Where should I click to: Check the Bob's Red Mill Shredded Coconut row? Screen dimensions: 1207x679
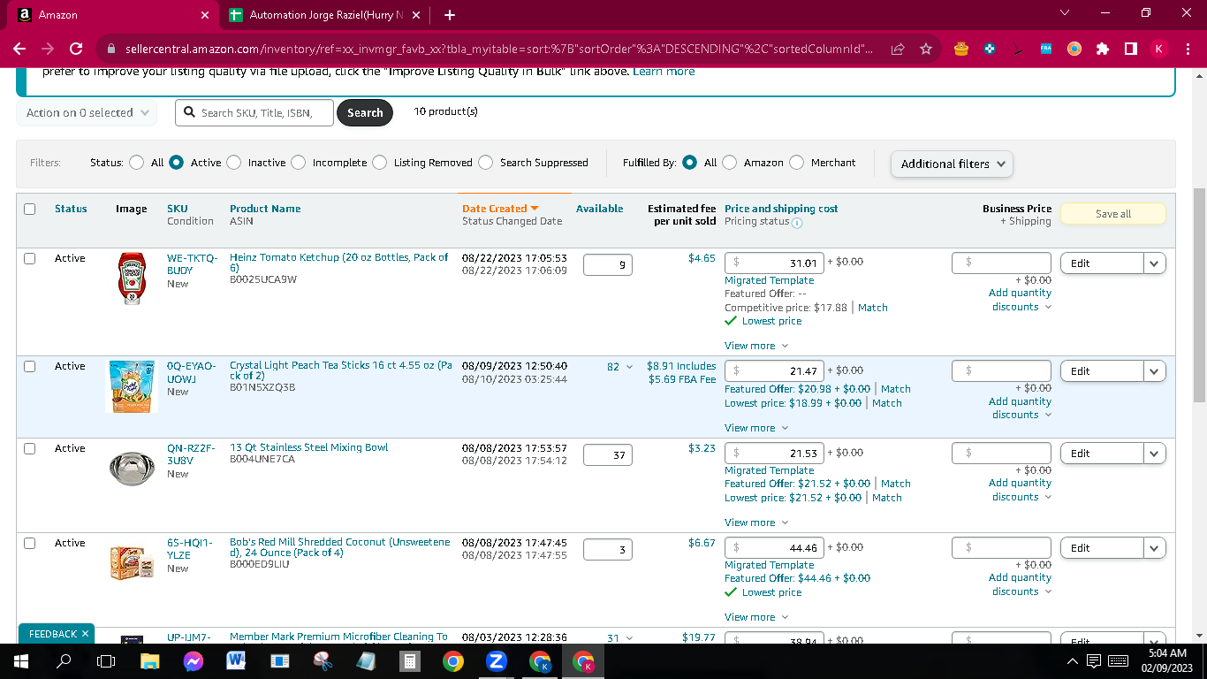(x=29, y=543)
